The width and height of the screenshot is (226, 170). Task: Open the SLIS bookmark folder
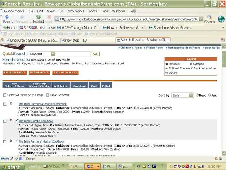[25, 28]
